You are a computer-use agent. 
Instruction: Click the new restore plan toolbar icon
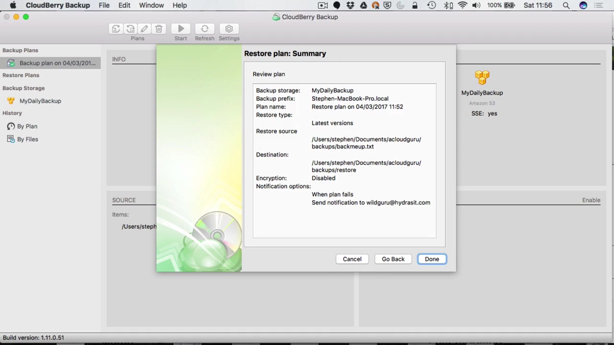tap(130, 29)
